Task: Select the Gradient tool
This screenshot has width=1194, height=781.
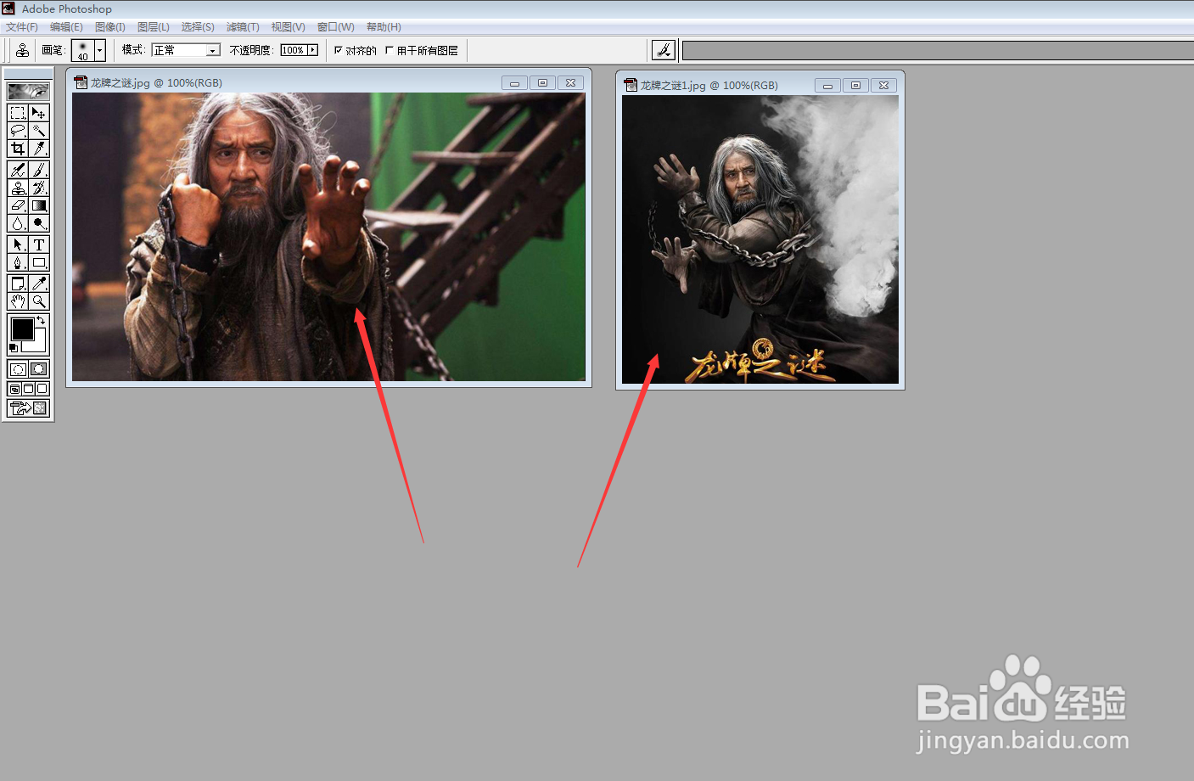Action: coord(39,205)
